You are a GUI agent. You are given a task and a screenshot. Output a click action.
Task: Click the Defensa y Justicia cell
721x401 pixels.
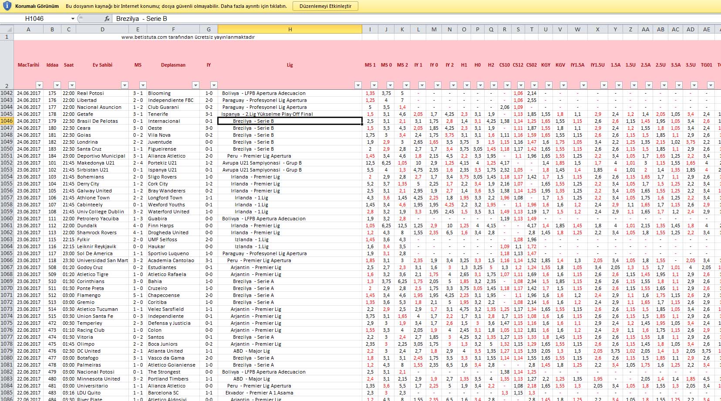pos(173,323)
